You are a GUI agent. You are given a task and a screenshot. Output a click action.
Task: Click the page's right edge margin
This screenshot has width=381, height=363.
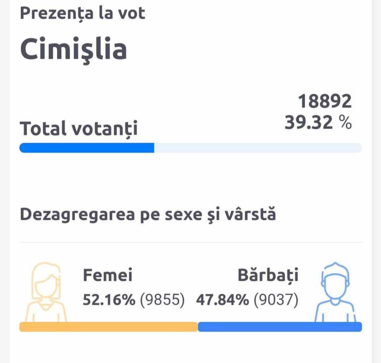377,181
